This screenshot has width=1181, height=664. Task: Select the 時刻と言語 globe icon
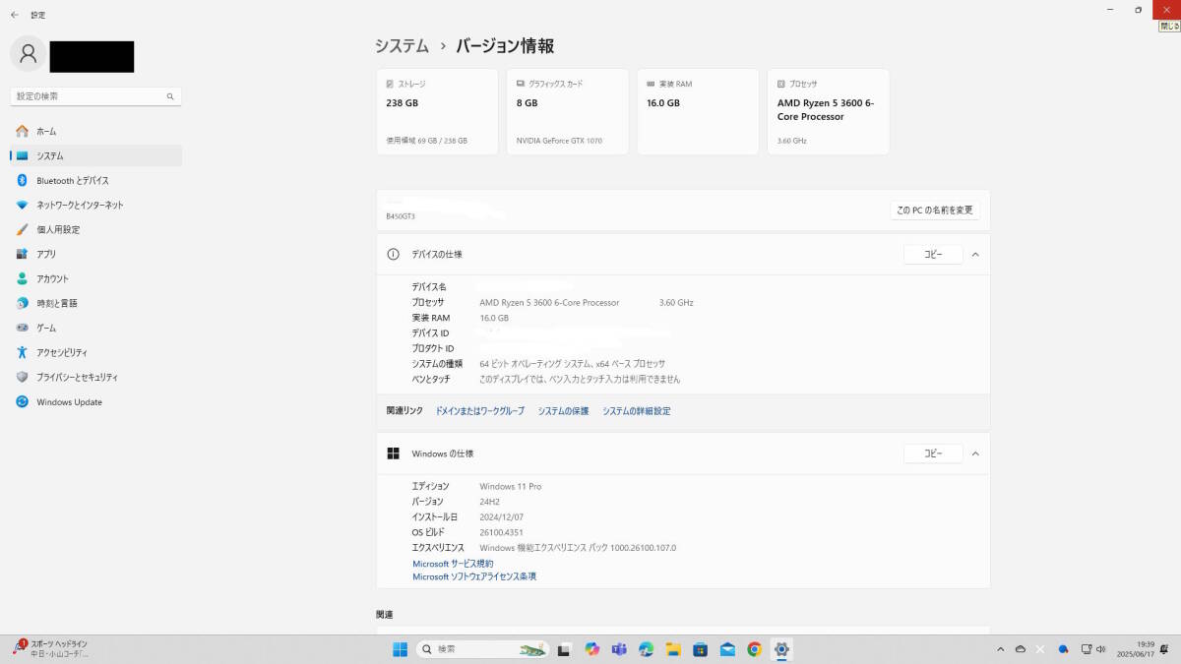tap(22, 303)
